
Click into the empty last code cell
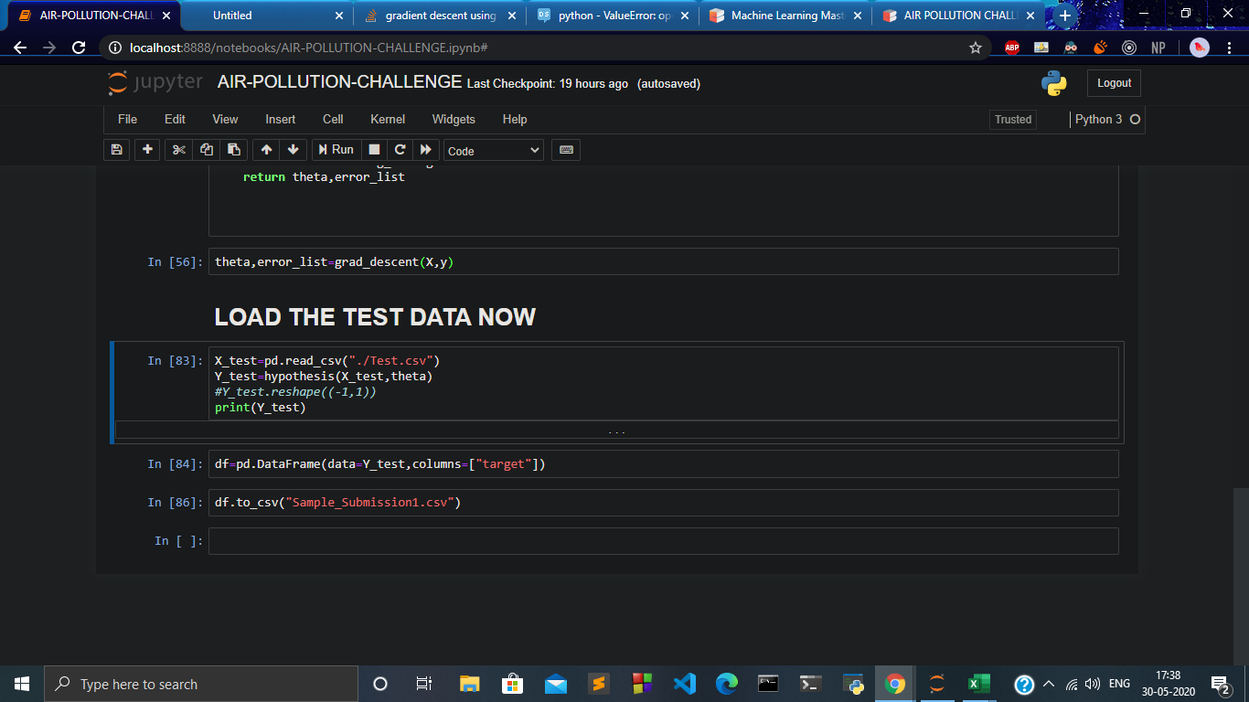tap(663, 541)
